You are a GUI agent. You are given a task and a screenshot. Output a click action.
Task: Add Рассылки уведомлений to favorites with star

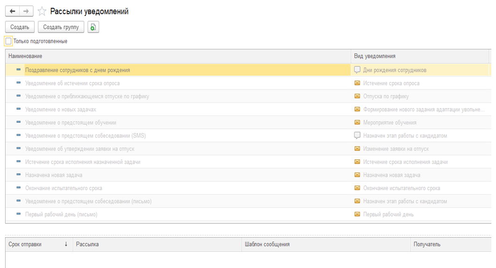42,12
